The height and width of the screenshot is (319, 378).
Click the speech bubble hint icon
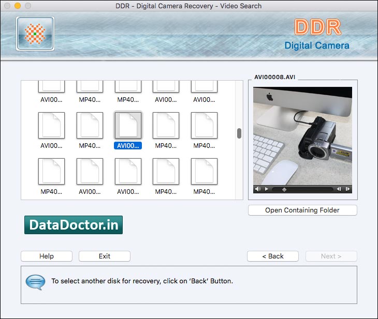[x=35, y=281]
